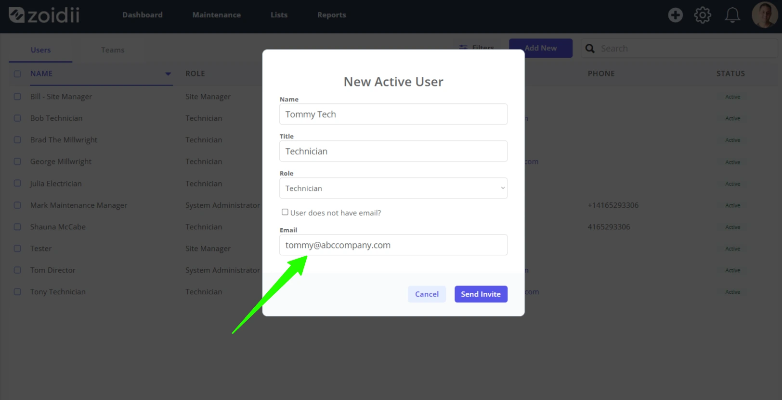Open the plus quick-add icon
The image size is (782, 400).
(x=675, y=15)
